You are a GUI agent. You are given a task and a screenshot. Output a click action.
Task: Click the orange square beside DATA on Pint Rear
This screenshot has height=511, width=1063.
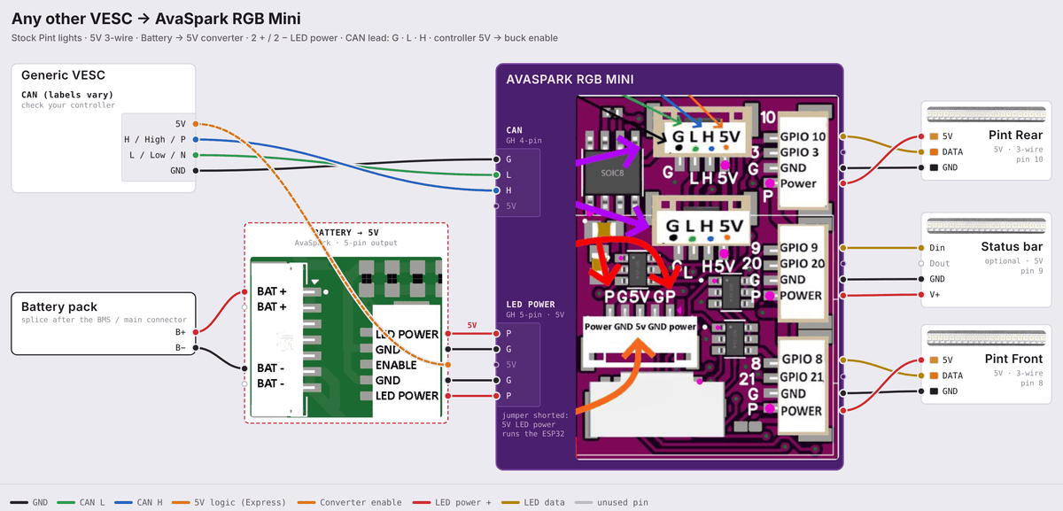coord(935,151)
